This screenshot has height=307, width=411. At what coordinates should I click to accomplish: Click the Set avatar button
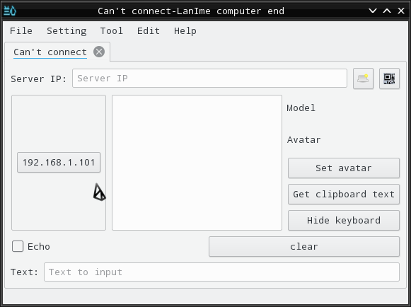pos(344,168)
